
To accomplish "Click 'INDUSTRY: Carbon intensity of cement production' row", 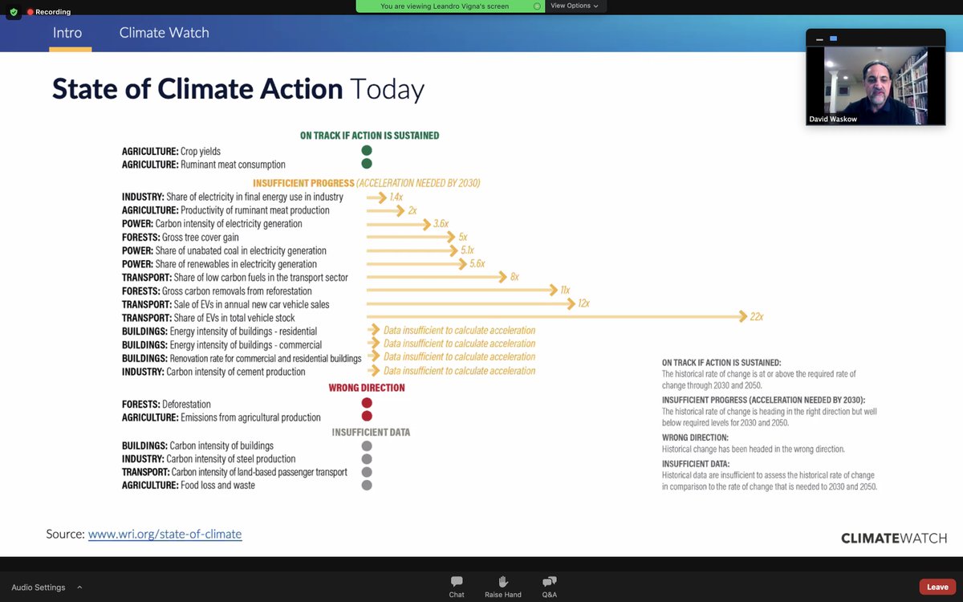I will 213,372.
